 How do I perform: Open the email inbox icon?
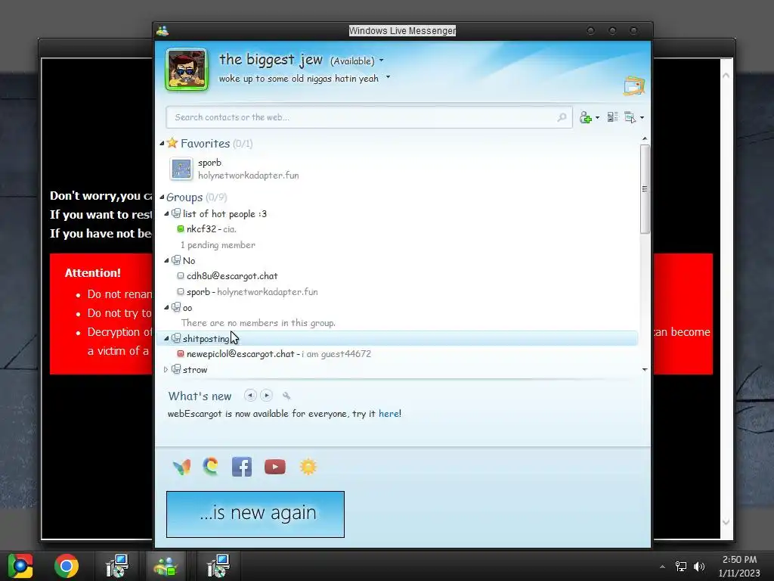pyautogui.click(x=634, y=85)
